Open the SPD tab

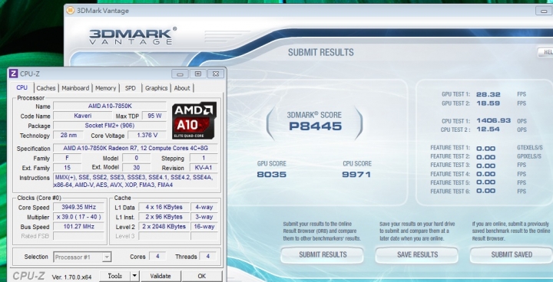pyautogui.click(x=131, y=88)
